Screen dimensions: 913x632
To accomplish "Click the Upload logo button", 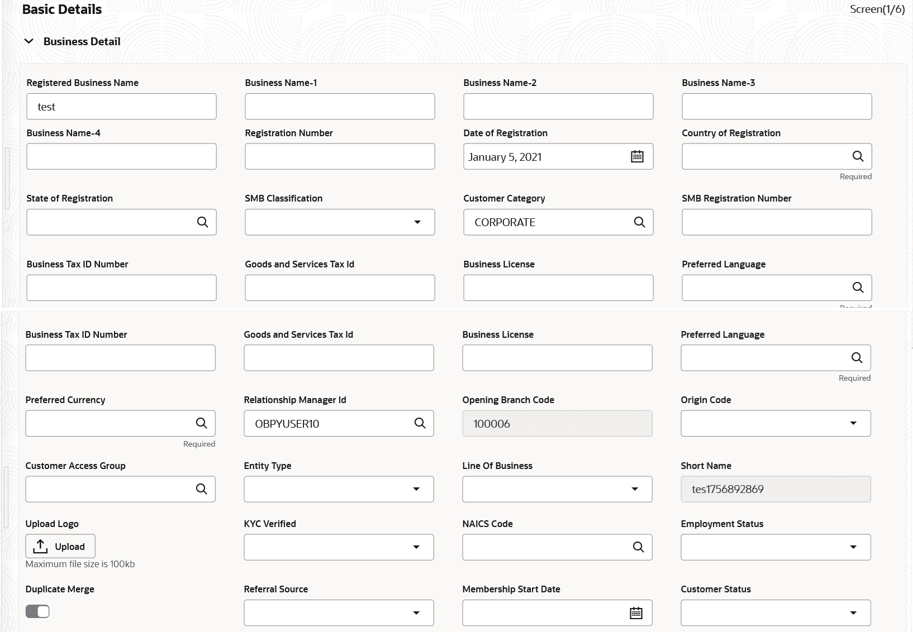I will (60, 547).
